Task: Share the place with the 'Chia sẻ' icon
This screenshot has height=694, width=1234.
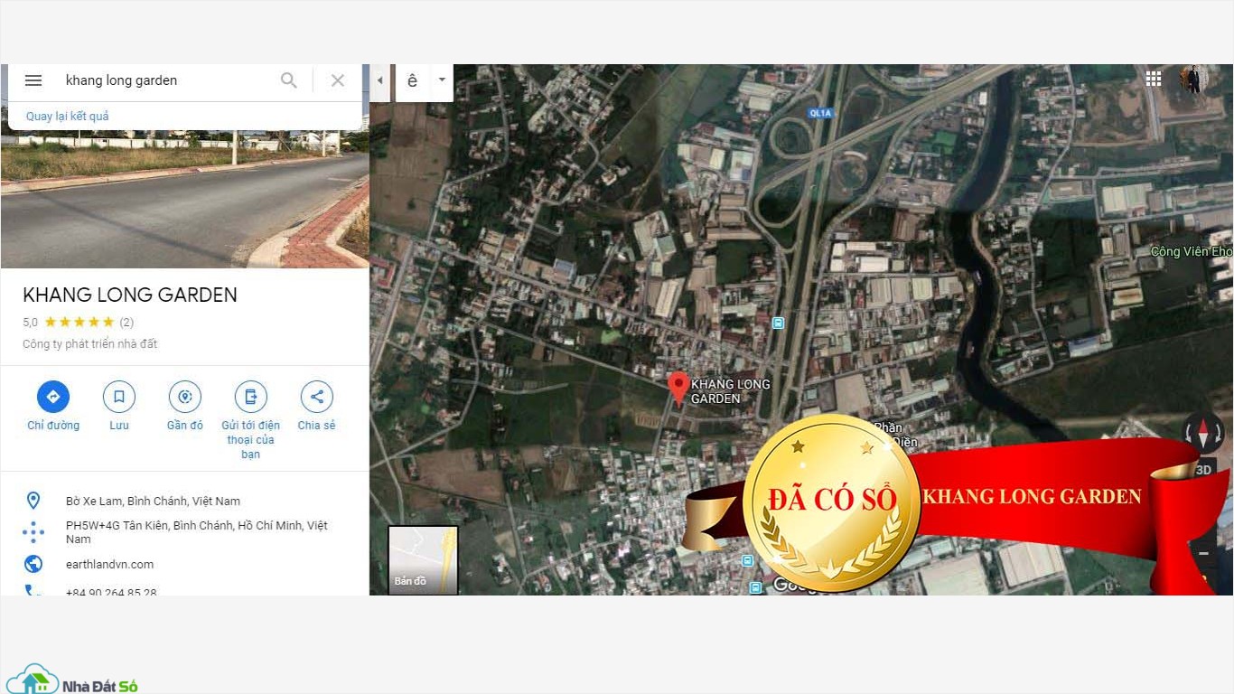Action: click(x=317, y=397)
